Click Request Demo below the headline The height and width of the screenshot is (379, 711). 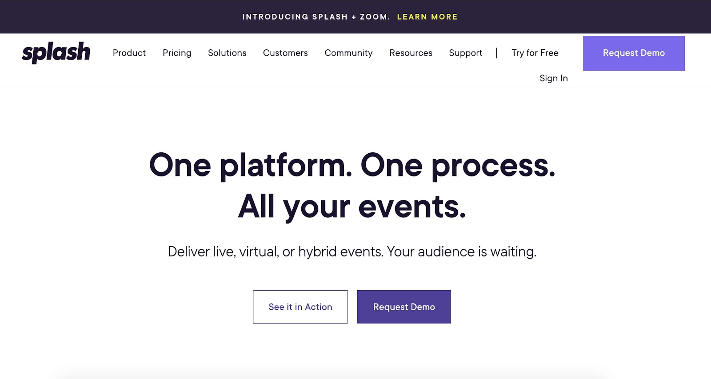click(404, 307)
